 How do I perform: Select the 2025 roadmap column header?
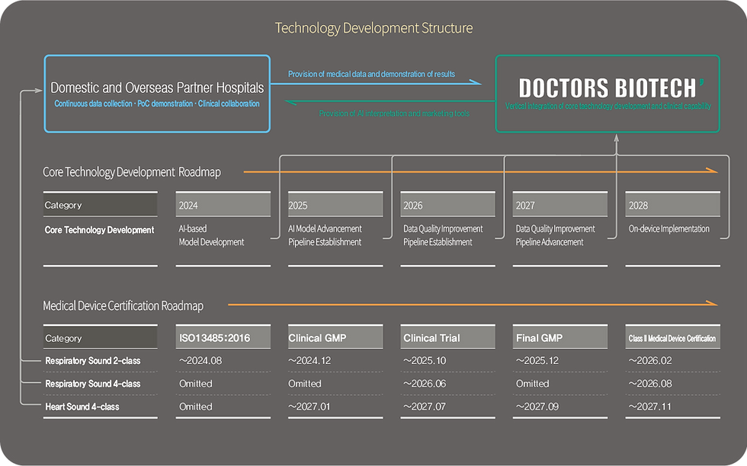pyautogui.click(x=335, y=205)
